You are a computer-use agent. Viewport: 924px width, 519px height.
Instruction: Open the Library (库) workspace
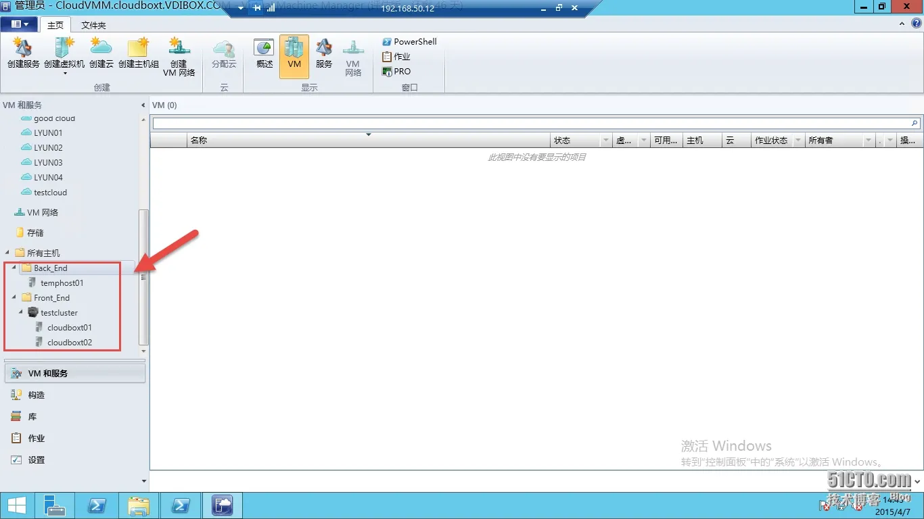click(74, 416)
